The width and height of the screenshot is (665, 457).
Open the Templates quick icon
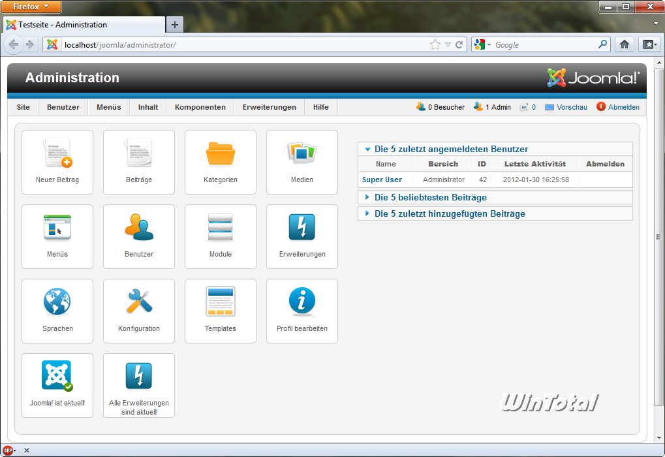tap(221, 311)
